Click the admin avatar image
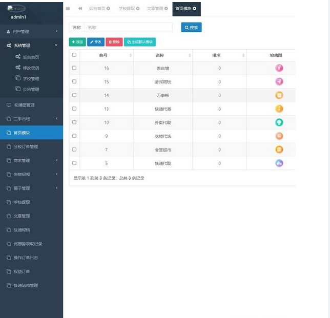The width and height of the screenshot is (330, 318). (16, 8)
